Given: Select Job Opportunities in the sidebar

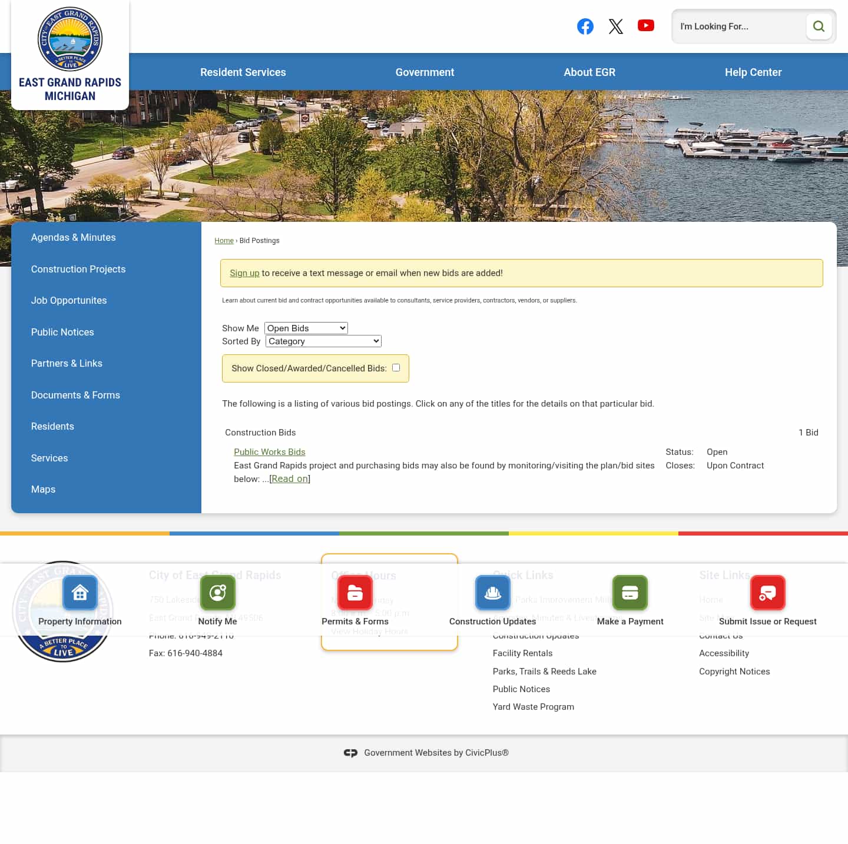Looking at the screenshot, I should (68, 300).
